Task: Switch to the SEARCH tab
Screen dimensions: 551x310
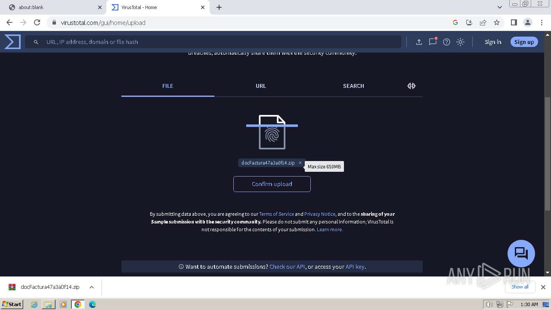Action: click(353, 86)
